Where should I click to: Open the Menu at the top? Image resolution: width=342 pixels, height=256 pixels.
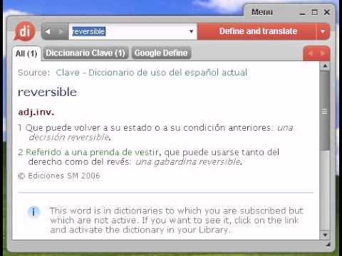[262, 12]
